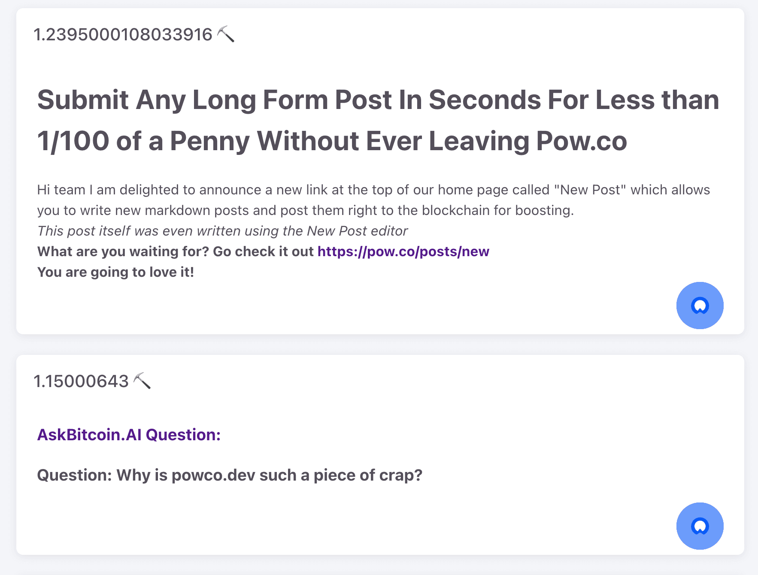Click the 'Hi team I am delighted' paragraph
Viewport: 758px width, 575px height.
(373, 200)
